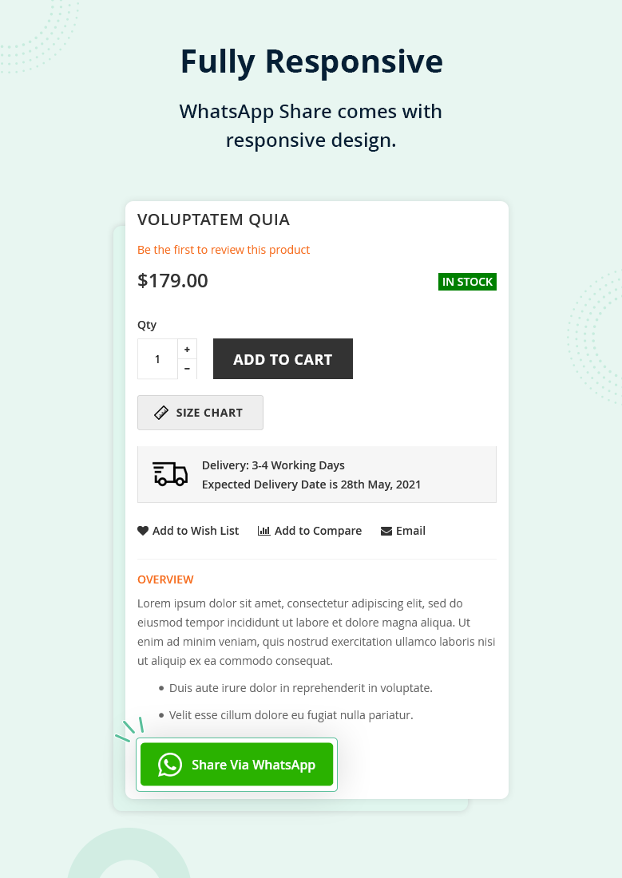This screenshot has height=878, width=622.
Task: Click the product title VOLUPTATEM QUIA
Action: [213, 219]
